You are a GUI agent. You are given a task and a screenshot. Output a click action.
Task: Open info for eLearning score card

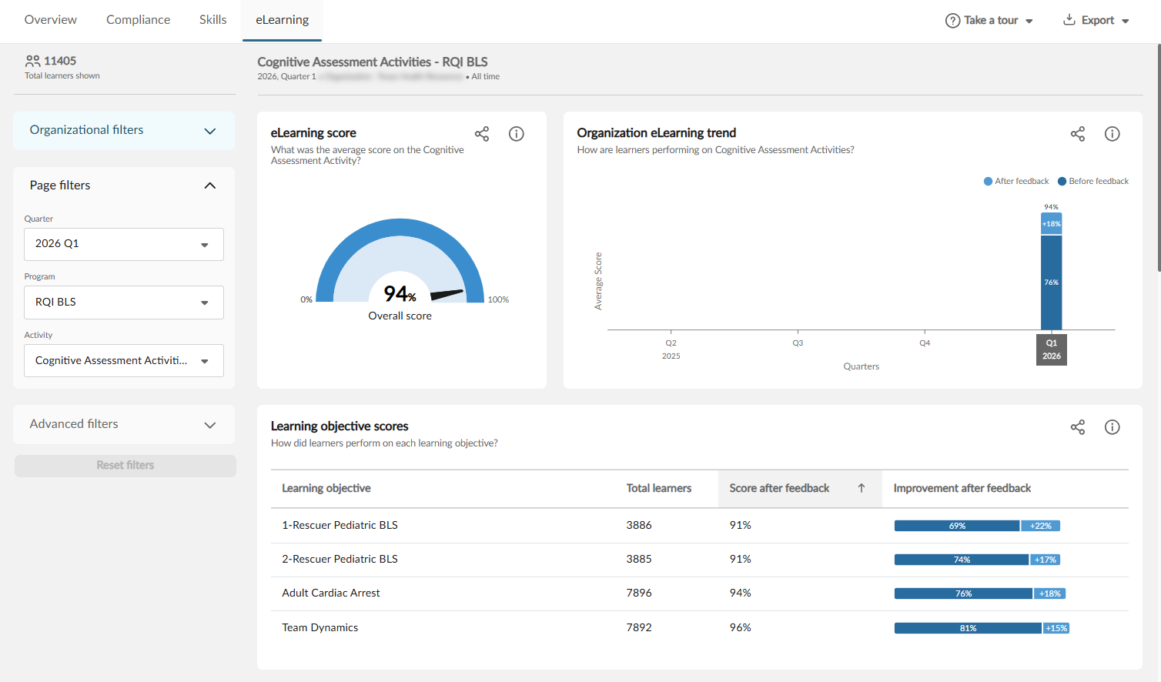point(517,134)
